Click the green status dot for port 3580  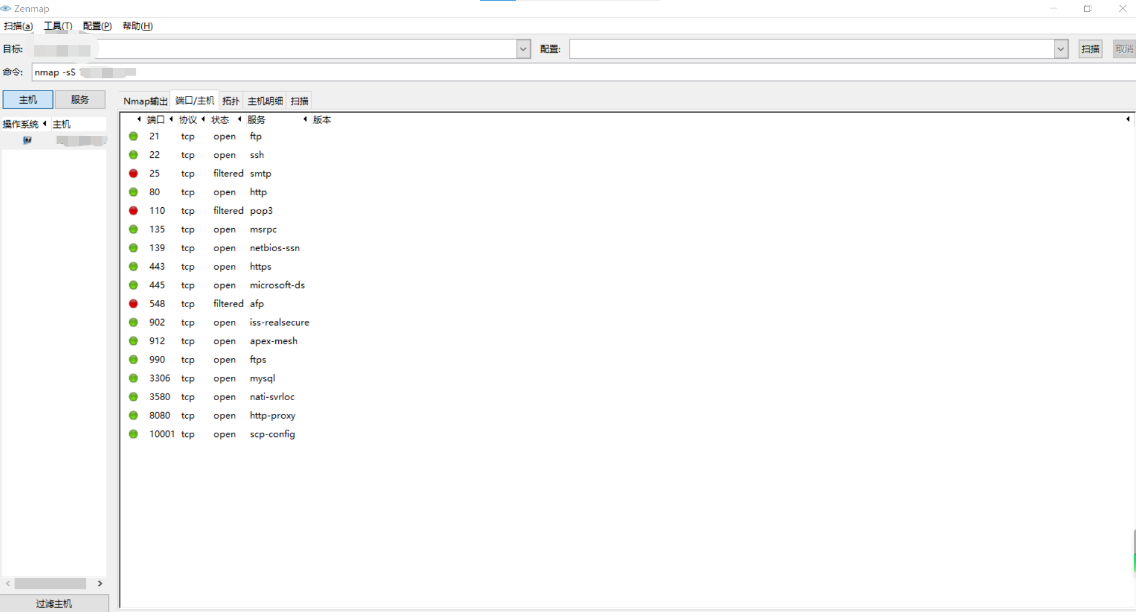[x=133, y=396]
